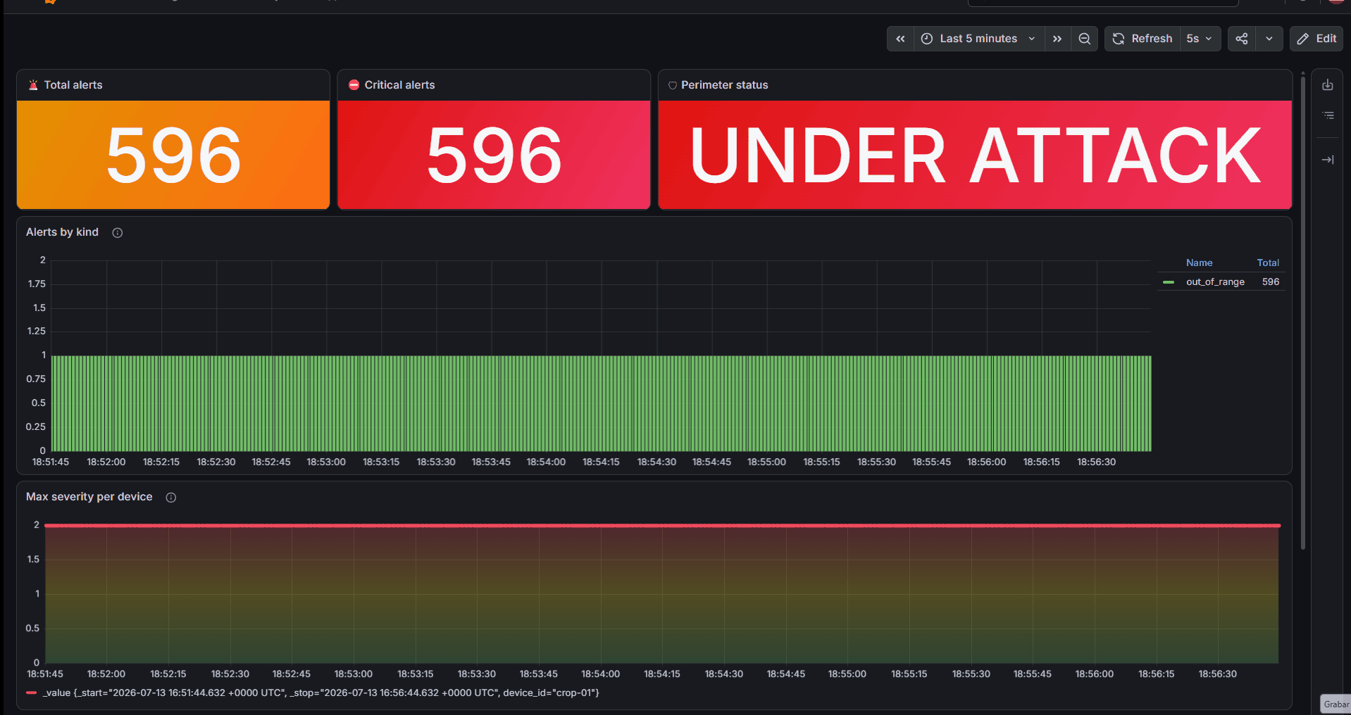This screenshot has height=715, width=1351.
Task: Zoom out the time range
Action: click(1085, 39)
